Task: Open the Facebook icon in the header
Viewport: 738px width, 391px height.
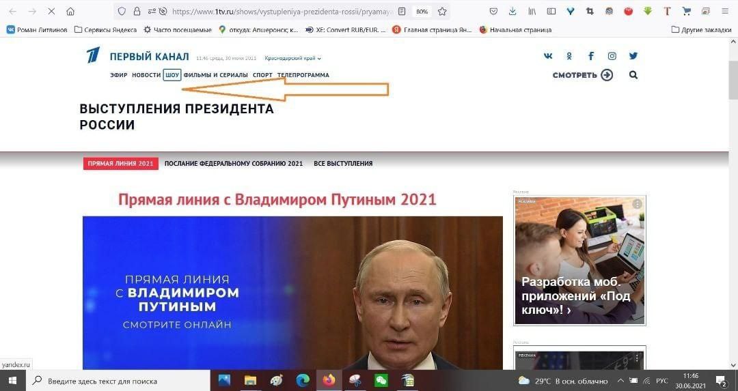Action: [590, 56]
